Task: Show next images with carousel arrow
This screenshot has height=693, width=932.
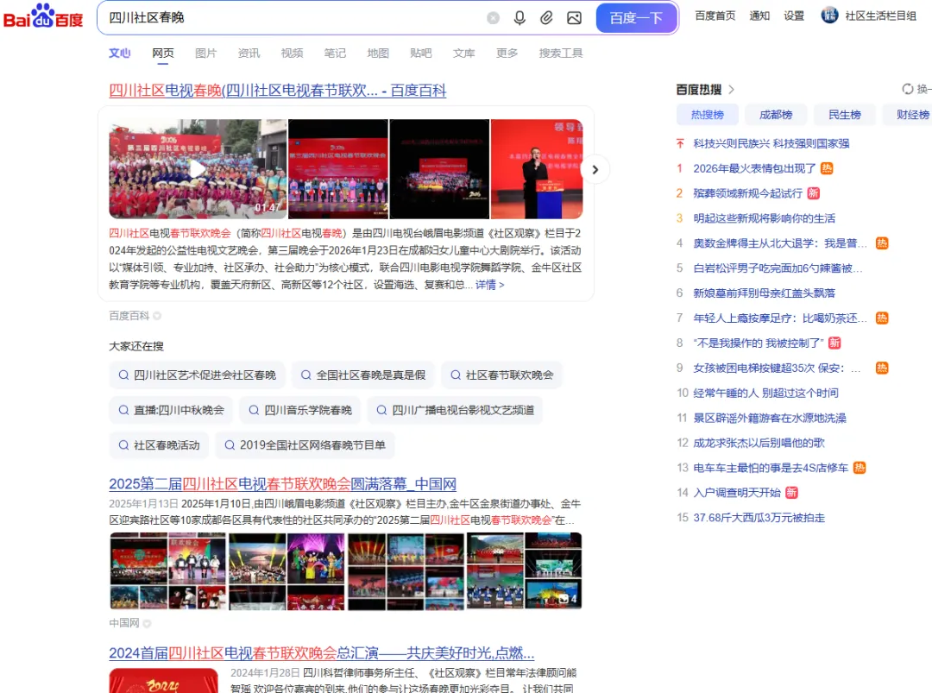Action: 595,169
